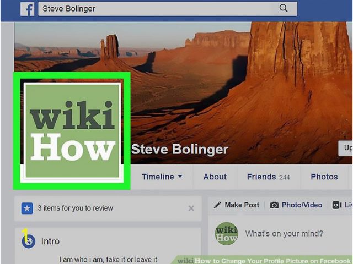This screenshot has width=353, height=264.
Task: Open the About tab
Action: point(215,177)
